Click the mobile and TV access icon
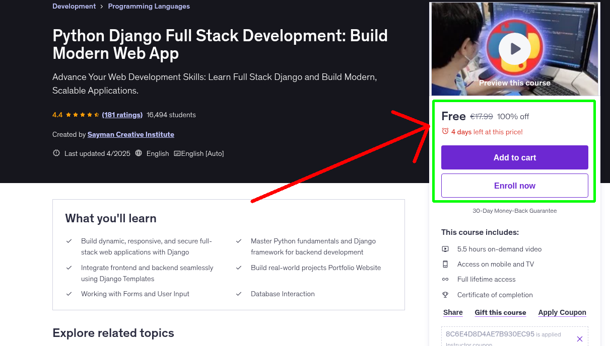The image size is (610, 346). tap(445, 264)
